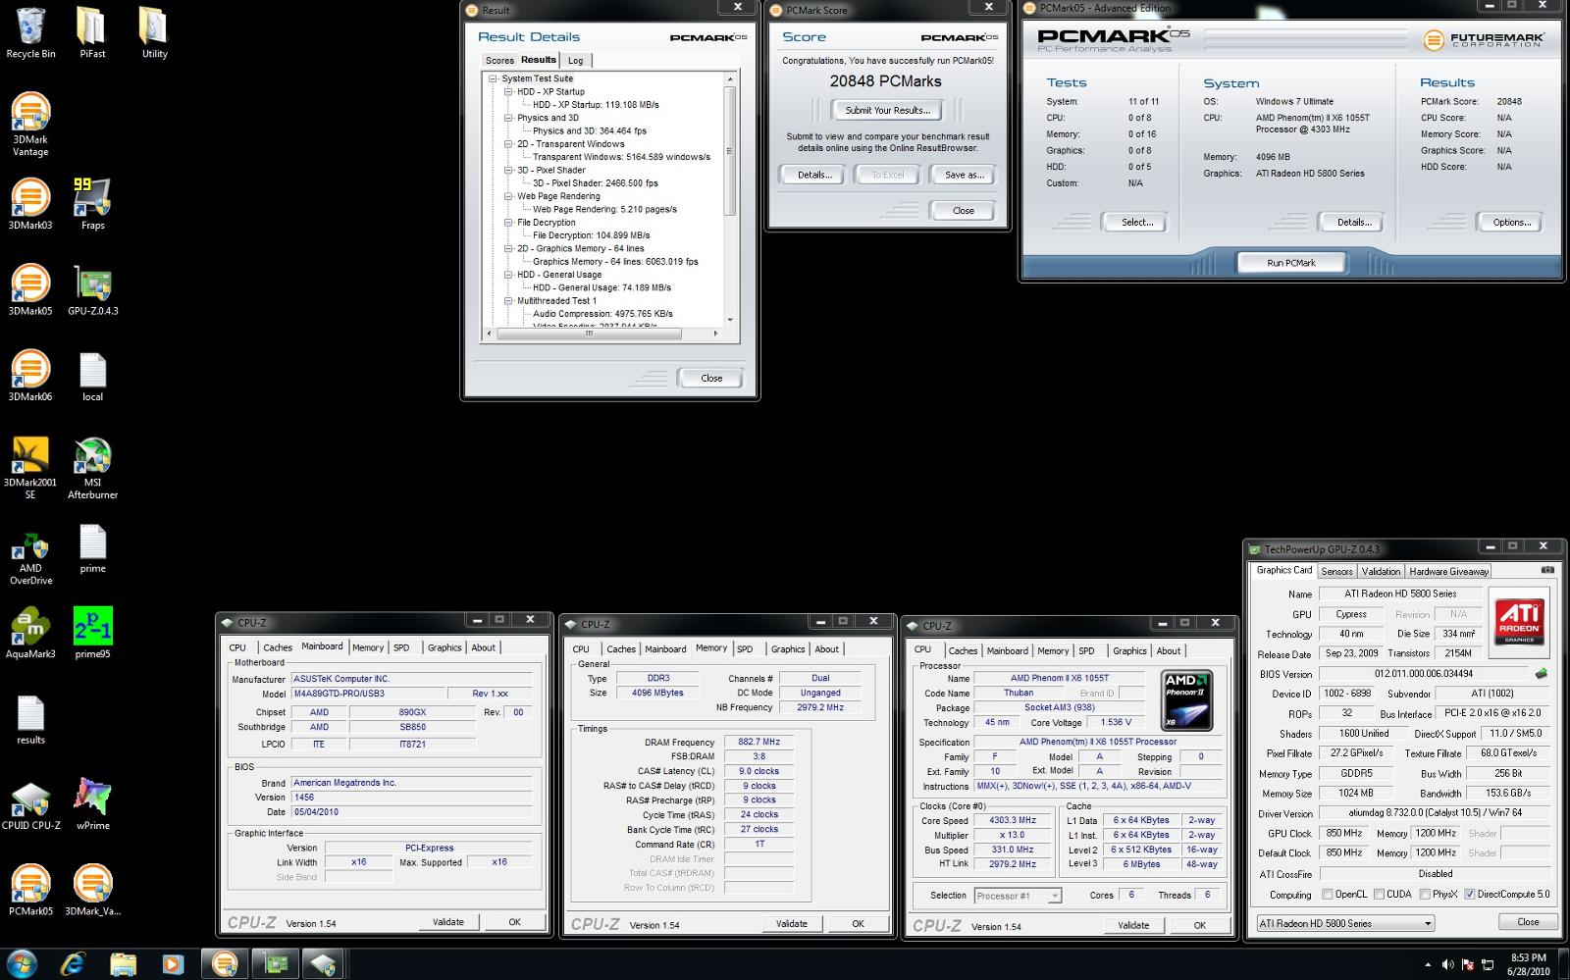Click the scroll down arrow in Result Details
Screen dimensions: 1570x980
(729, 320)
